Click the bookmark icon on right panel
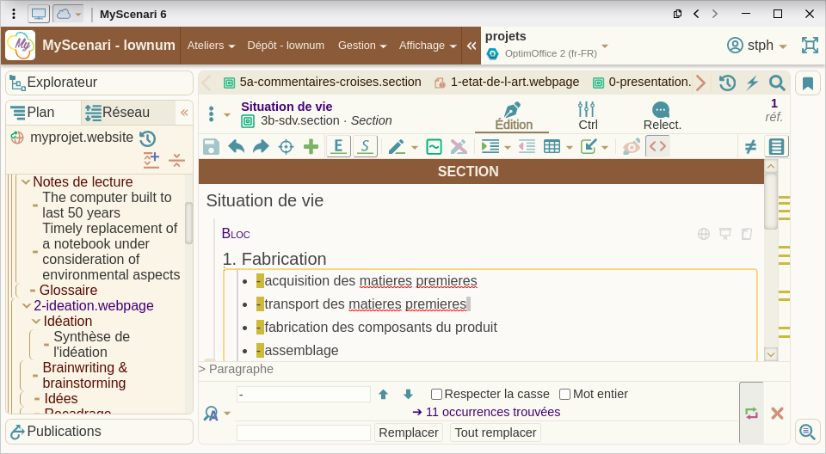 tap(808, 83)
